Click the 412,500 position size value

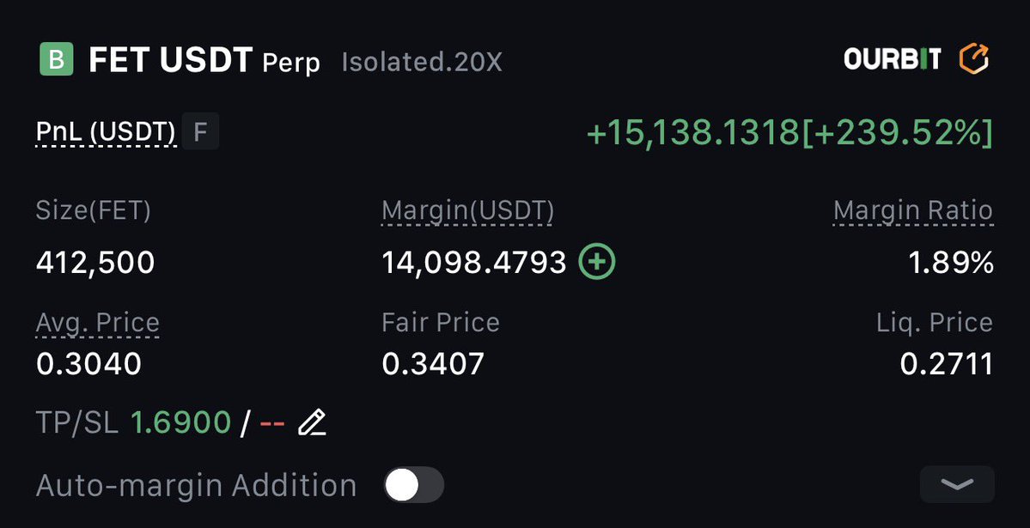coord(95,263)
